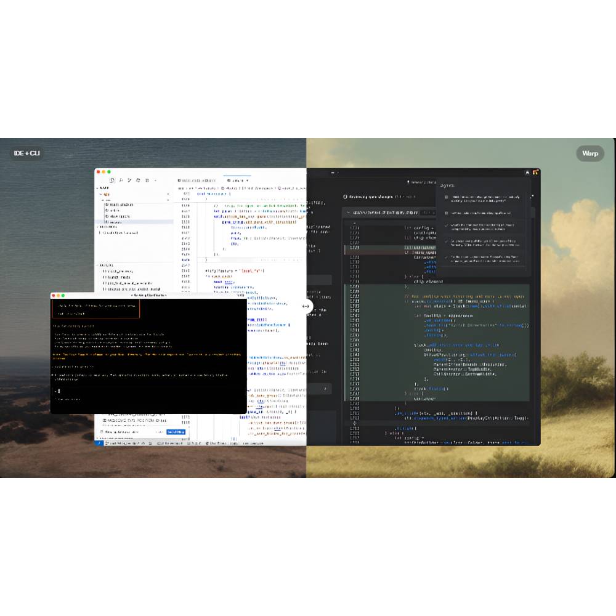Open the overflow dropdown in the IDE toolbar

pos(155,180)
